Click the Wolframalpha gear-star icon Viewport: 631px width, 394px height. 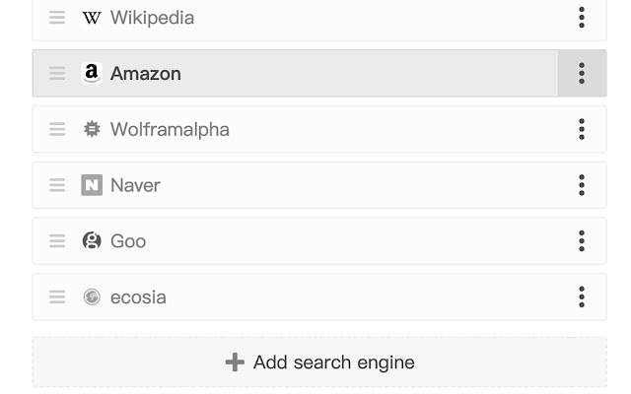(92, 129)
